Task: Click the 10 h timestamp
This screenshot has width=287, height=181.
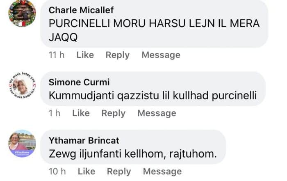Action: tap(57, 172)
